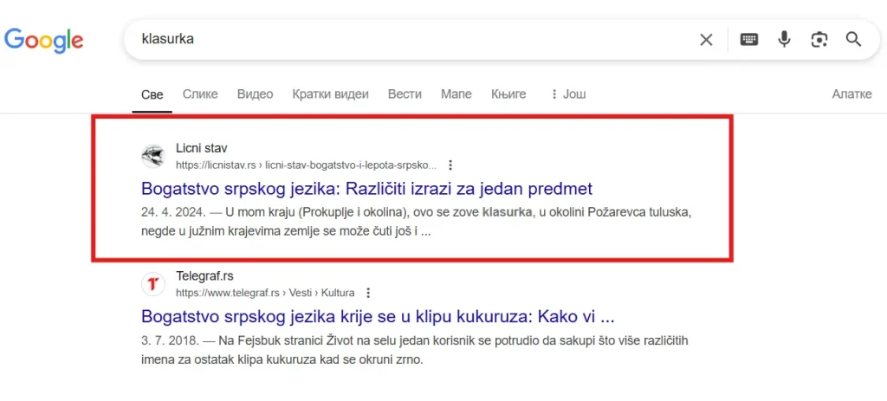Switch to the Слике tab
This screenshot has width=887, height=401.
click(200, 94)
